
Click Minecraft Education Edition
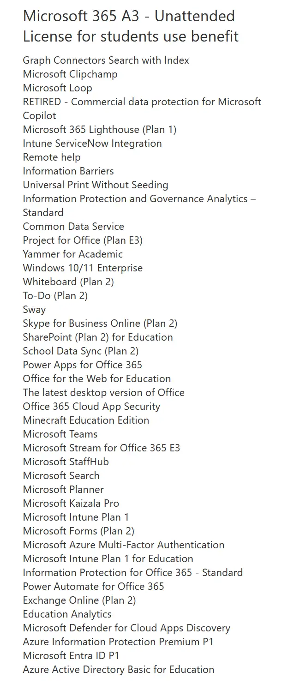point(86,420)
